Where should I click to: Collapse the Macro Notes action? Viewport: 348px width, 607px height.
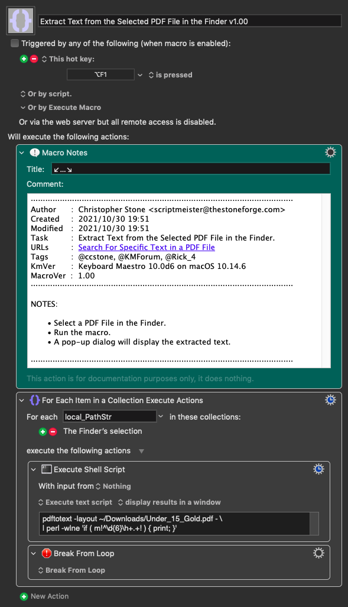click(22, 152)
